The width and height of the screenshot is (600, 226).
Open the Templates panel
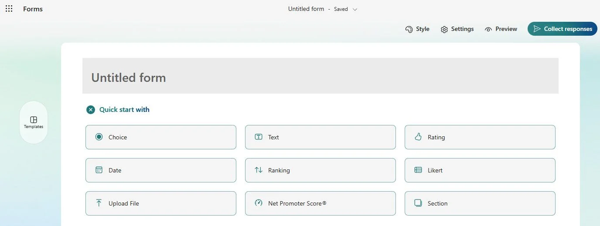(x=34, y=122)
